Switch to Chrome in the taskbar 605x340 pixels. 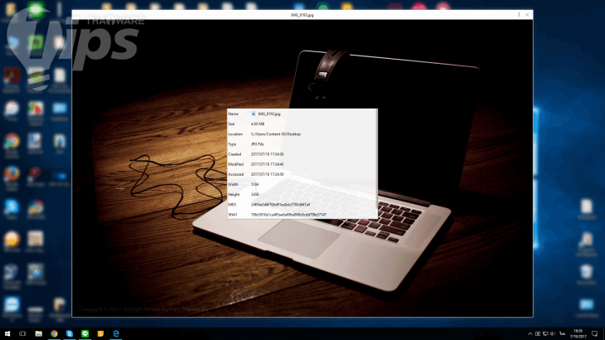click(54, 333)
